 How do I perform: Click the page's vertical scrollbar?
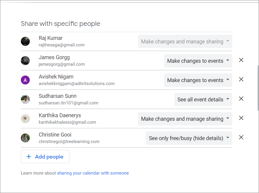[258, 88]
